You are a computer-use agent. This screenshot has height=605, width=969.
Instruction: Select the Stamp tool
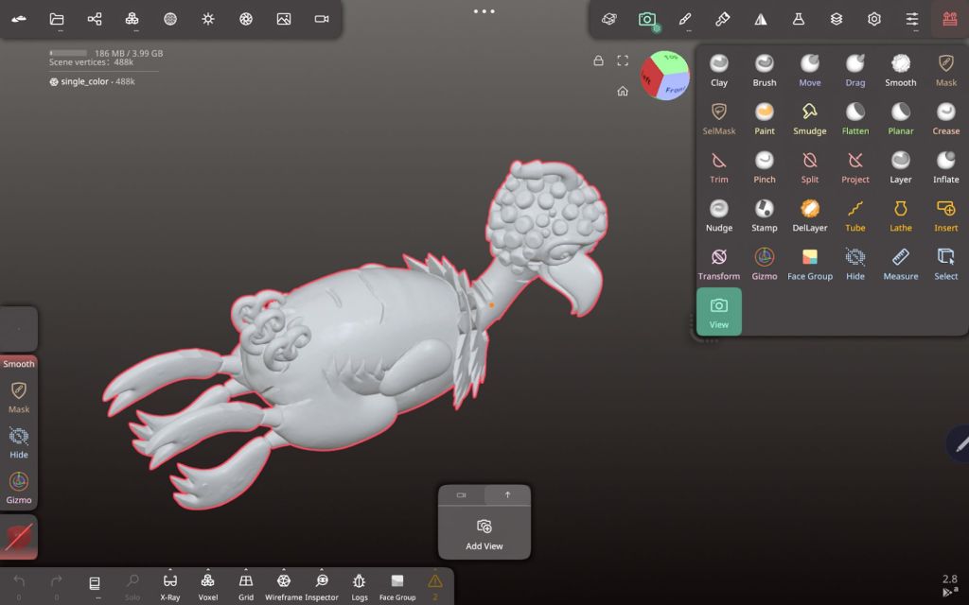765,216
